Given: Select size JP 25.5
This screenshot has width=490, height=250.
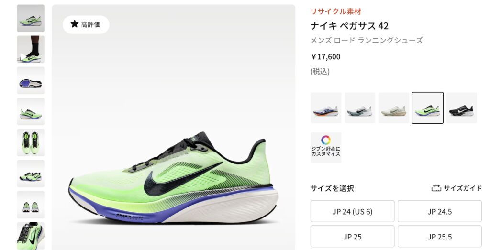Looking at the screenshot, I should tap(440, 237).
